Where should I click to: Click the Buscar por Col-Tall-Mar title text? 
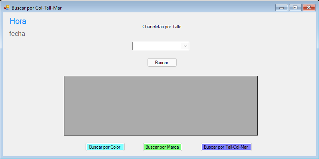pos(37,8)
